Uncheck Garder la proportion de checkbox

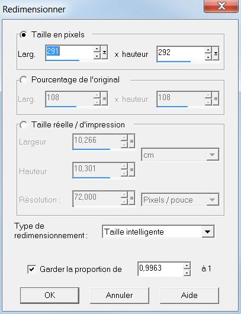(x=31, y=269)
